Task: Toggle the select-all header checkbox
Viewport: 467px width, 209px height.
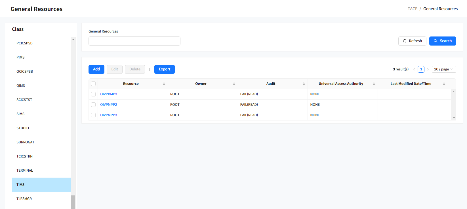Action: (x=93, y=84)
